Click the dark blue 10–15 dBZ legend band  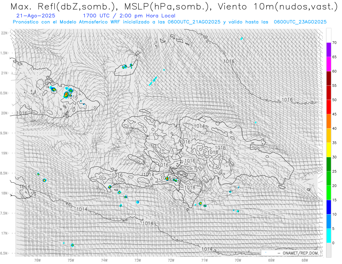coord(329,207)
